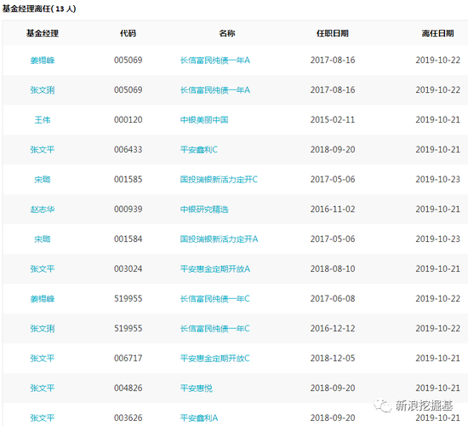The image size is (468, 426).
Task: Open manager 姜锡峰 link in the 005069 row
Action: pos(43,60)
